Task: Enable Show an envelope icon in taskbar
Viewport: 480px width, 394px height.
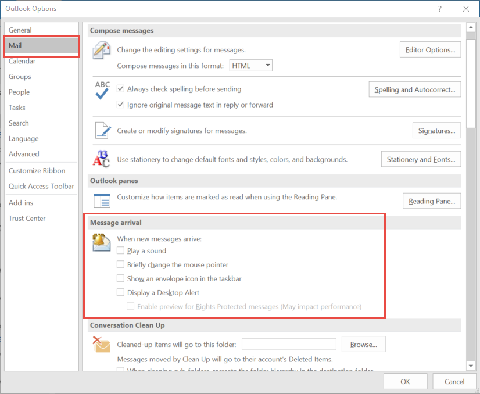Action: point(121,278)
